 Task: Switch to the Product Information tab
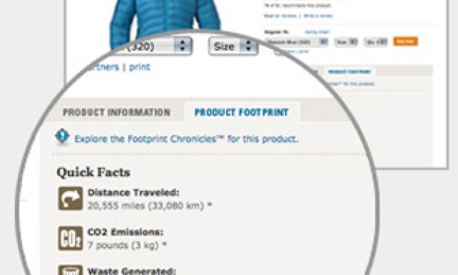coord(117,112)
